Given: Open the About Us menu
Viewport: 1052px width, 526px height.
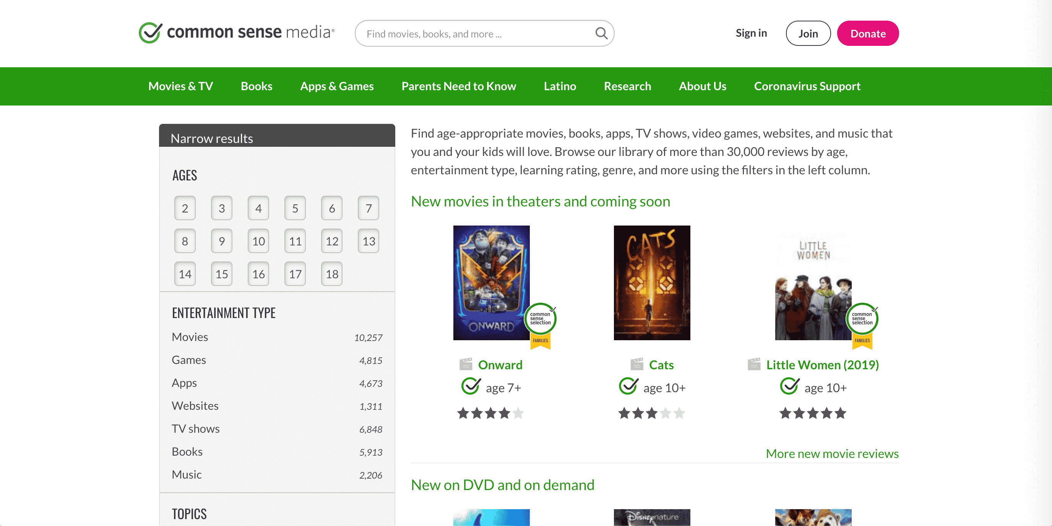Looking at the screenshot, I should [703, 86].
